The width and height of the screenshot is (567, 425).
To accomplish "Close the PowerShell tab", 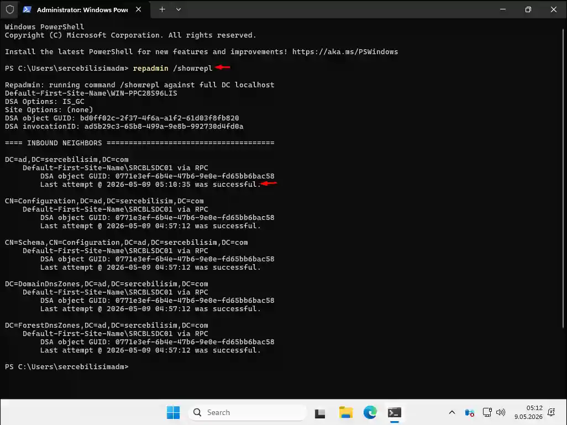I will tap(139, 9).
